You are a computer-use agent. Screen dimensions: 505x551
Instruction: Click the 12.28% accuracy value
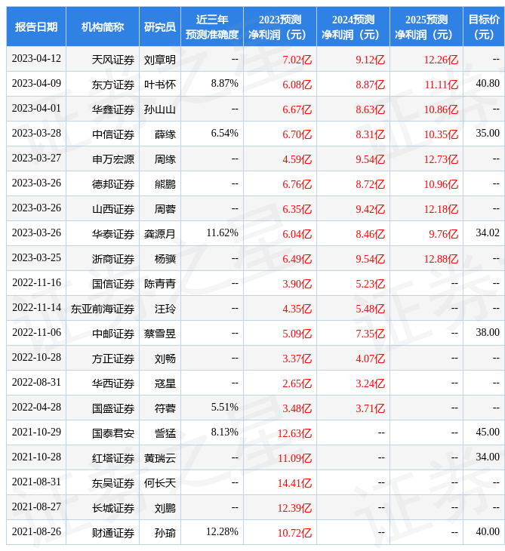click(222, 532)
